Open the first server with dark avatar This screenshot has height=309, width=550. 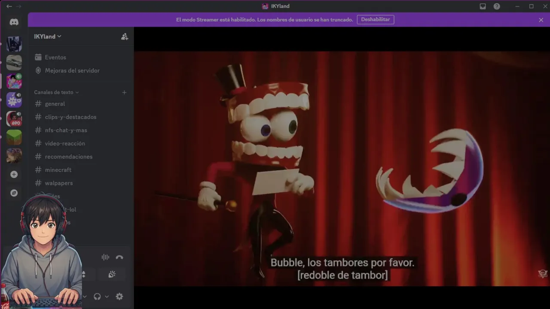click(x=14, y=44)
